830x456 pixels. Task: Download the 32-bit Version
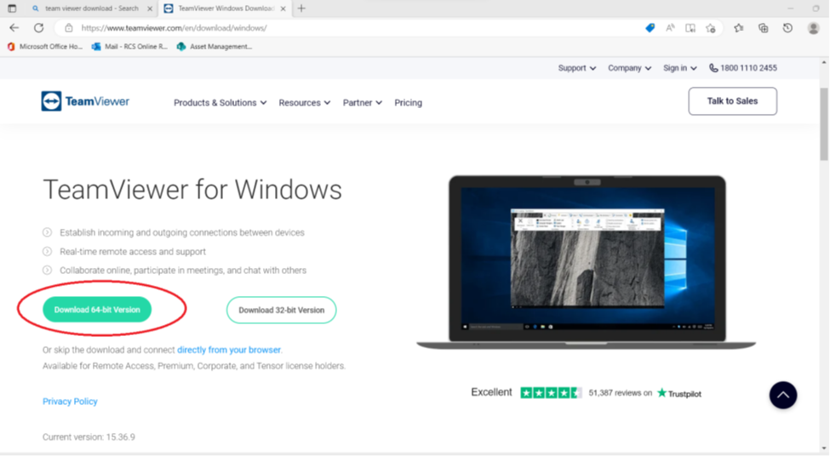(281, 310)
